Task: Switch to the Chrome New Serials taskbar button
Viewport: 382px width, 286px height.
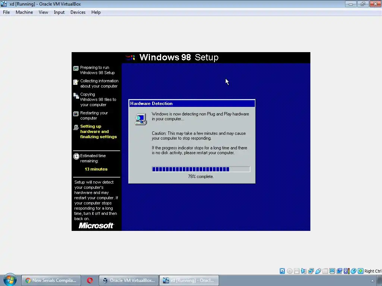Action: click(x=51, y=280)
